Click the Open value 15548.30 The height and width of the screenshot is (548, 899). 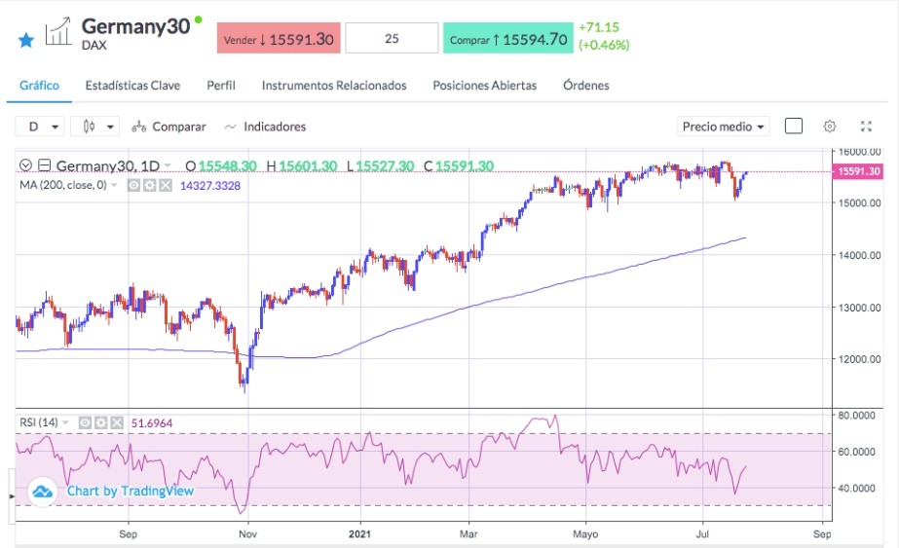[227, 166]
